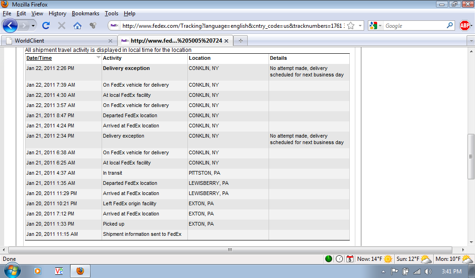Click the clock status bar icon

[339, 259]
